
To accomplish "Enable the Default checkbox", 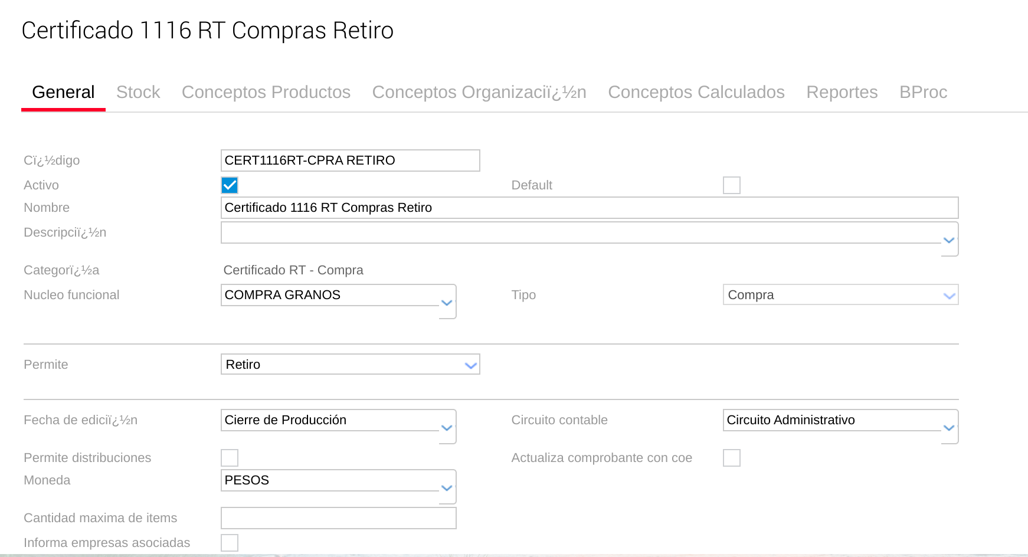I will click(731, 185).
